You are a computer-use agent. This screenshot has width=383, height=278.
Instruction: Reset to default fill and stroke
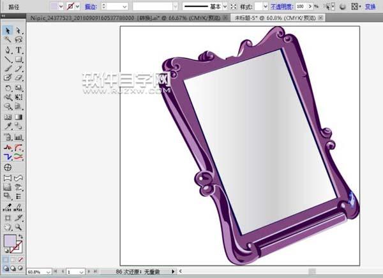tap(6, 251)
